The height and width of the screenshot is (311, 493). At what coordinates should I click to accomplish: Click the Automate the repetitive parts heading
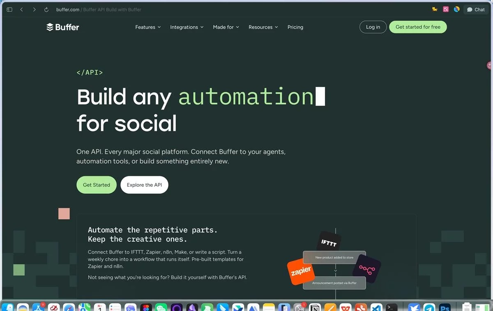click(152, 234)
